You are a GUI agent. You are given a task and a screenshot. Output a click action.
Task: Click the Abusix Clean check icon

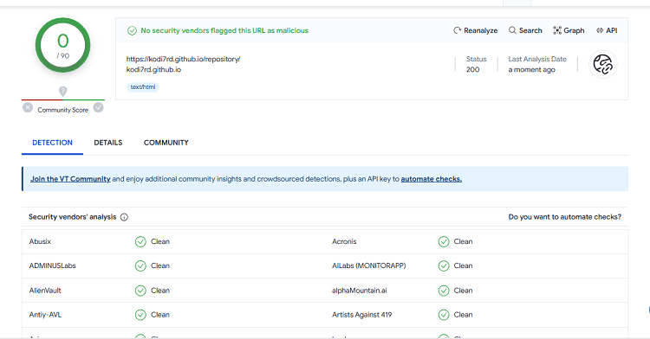[140, 242]
